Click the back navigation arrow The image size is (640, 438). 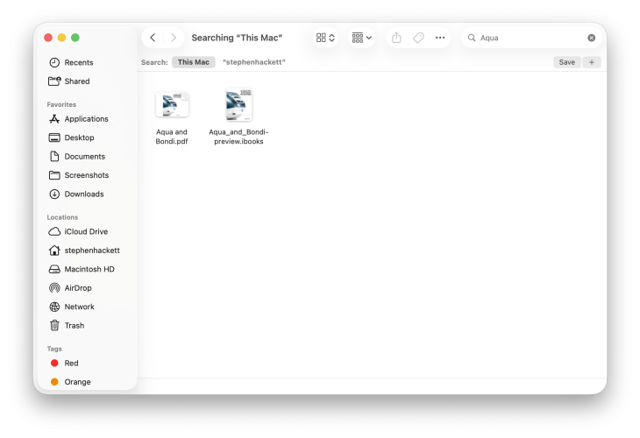pos(153,38)
